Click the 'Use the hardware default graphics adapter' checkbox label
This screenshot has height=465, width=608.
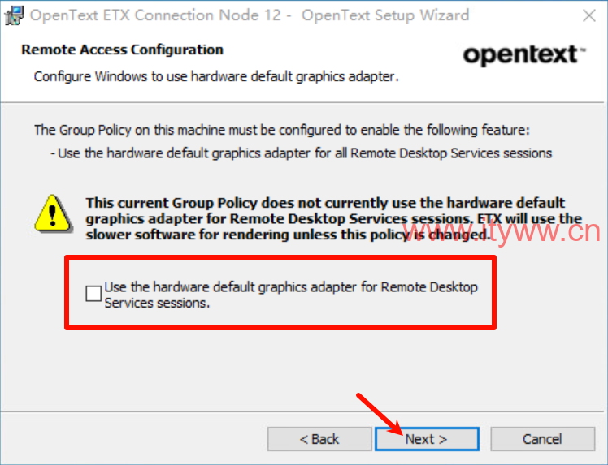click(291, 295)
